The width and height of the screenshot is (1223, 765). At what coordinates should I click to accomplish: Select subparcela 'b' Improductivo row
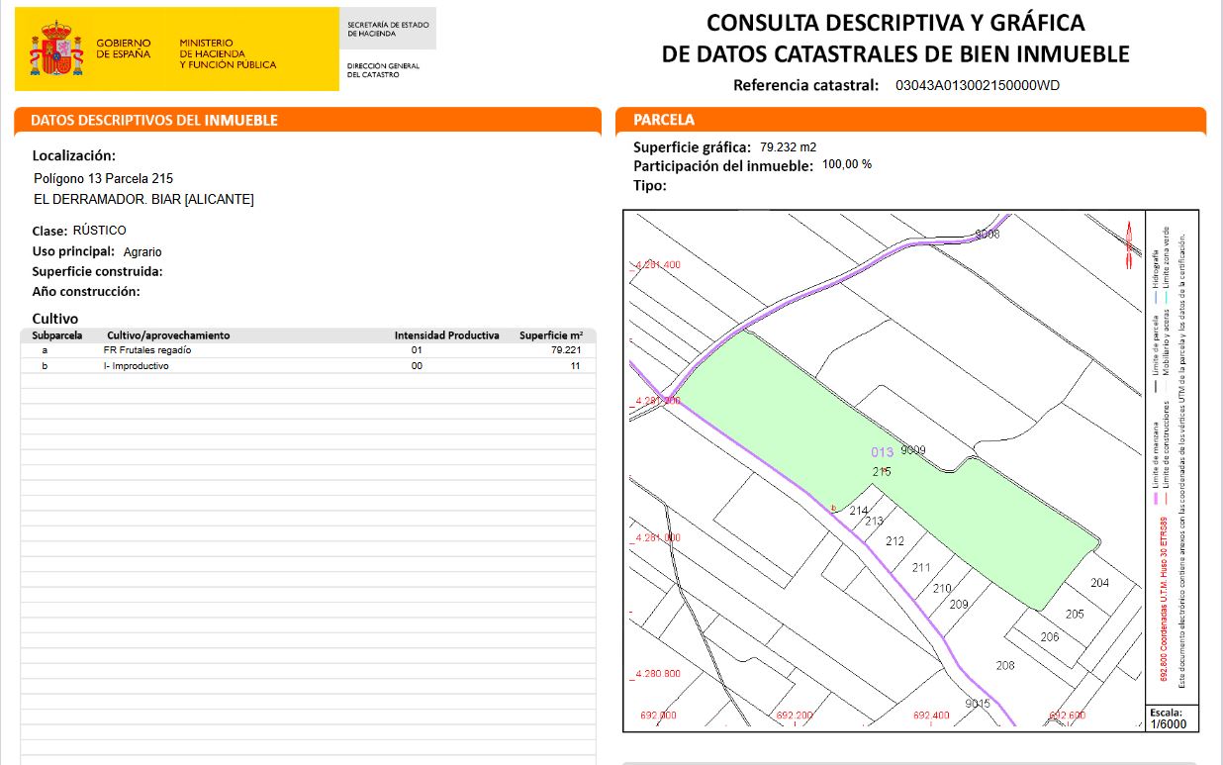point(309,366)
